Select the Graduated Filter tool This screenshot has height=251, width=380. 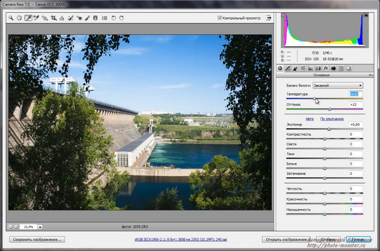click(x=96, y=18)
